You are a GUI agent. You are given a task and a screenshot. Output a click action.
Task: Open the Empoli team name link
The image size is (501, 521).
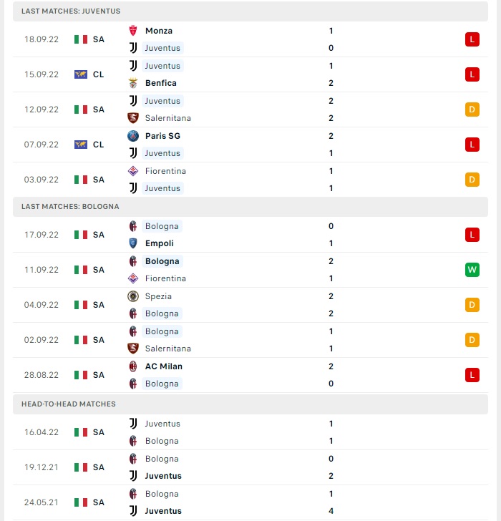[160, 243]
